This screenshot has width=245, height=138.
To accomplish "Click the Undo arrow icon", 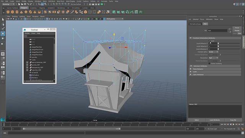I will pyautogui.click(x=28, y=4).
